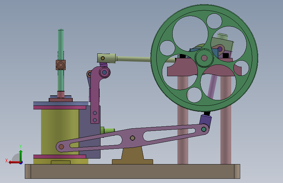This screenshot has width=283, height=183.
Task: Click the upper hole of the crank lever
Action: click(95, 113)
